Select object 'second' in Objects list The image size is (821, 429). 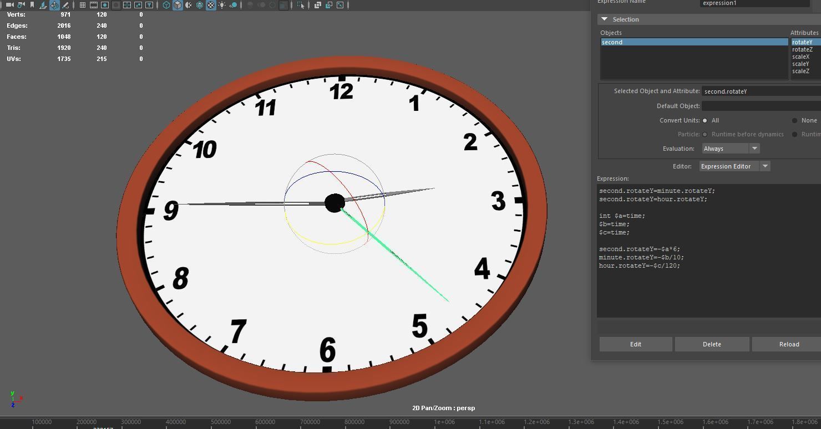694,42
